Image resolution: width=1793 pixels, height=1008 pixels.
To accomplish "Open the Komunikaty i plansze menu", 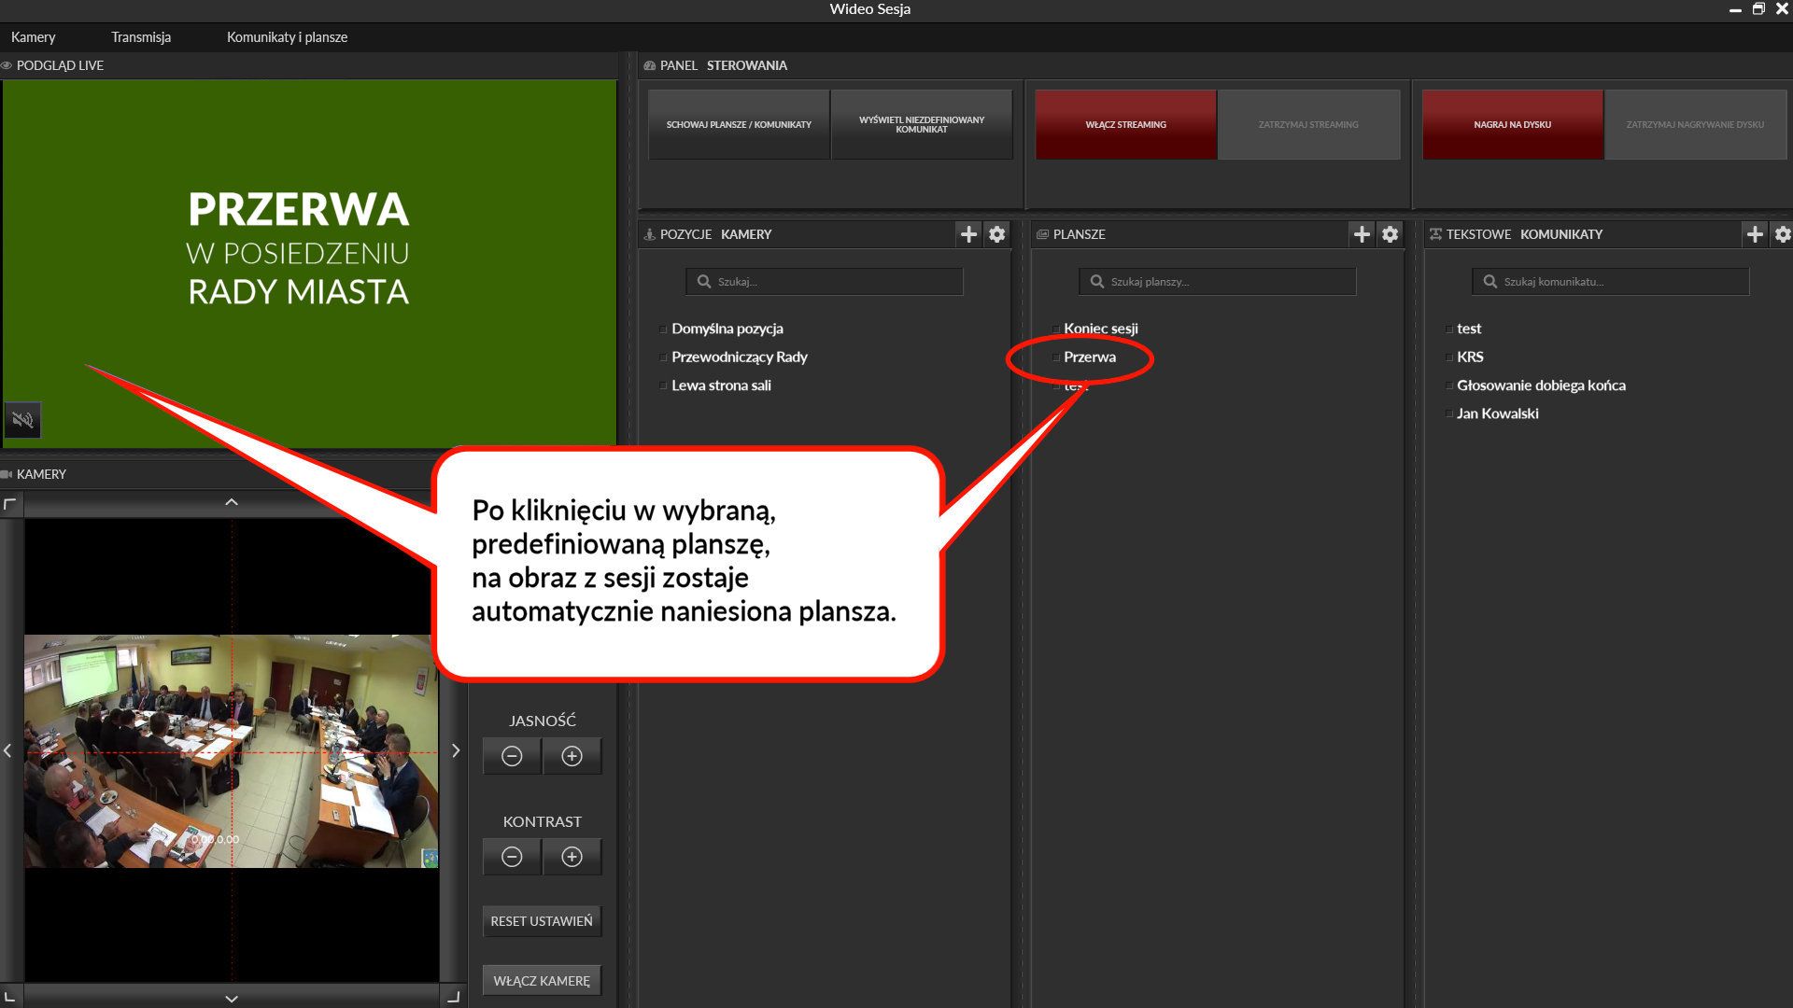I will [287, 37].
